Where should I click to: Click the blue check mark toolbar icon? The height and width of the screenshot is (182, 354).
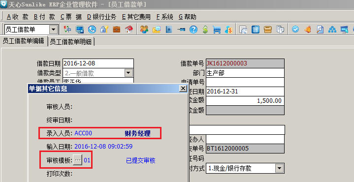(295, 30)
